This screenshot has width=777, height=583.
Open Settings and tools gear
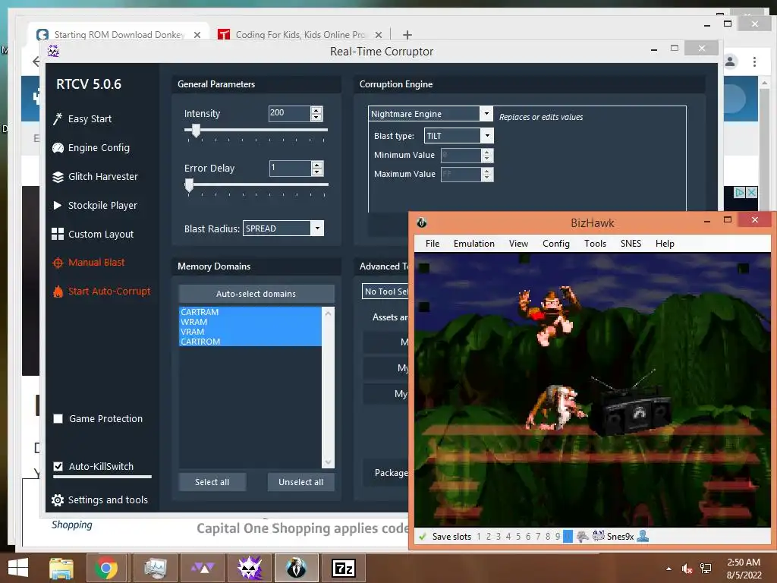click(58, 500)
